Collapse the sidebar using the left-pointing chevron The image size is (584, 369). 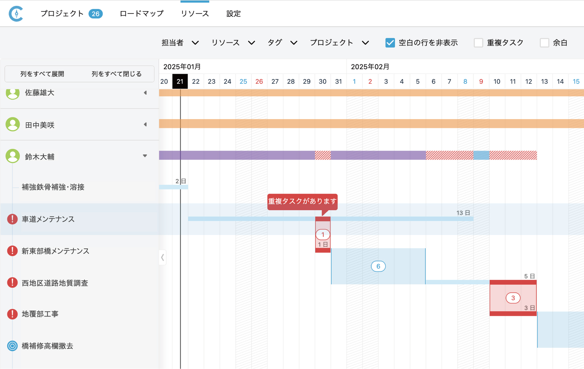pyautogui.click(x=163, y=258)
